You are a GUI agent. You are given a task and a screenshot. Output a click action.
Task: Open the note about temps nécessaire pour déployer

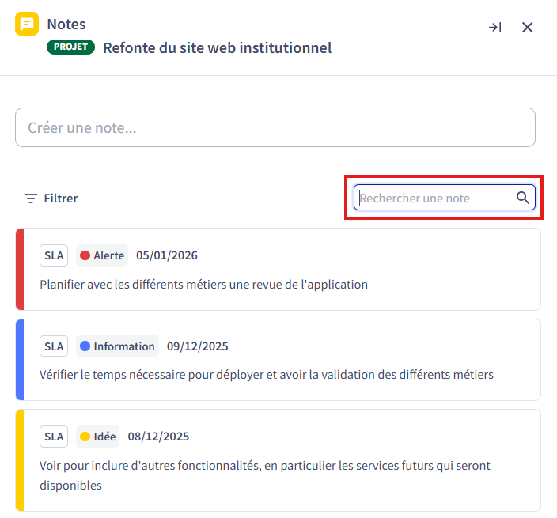click(266, 374)
